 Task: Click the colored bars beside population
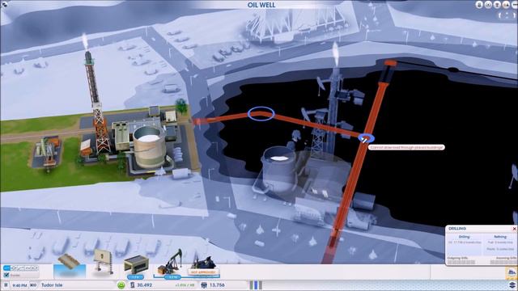coord(256,285)
